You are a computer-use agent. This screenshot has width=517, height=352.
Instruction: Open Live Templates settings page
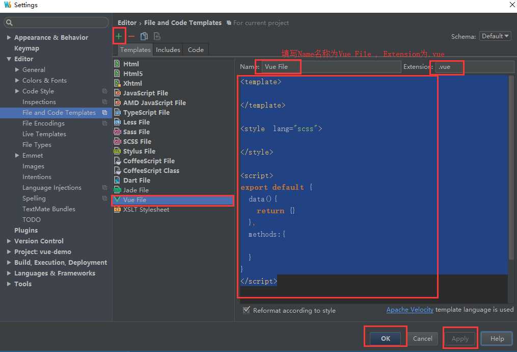tap(44, 134)
